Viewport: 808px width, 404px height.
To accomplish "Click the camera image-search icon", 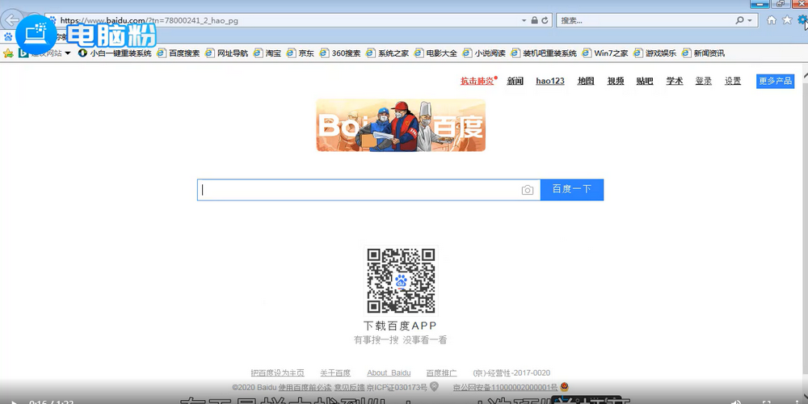I will point(527,190).
